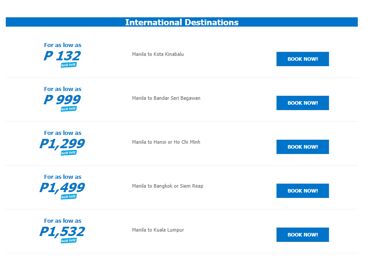Select the Manila to Kota Kinabalu text
The image size is (368, 256).
tap(158, 54)
